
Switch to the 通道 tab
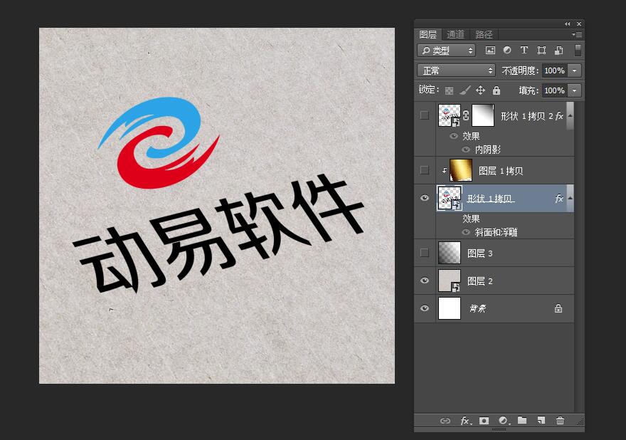(456, 34)
